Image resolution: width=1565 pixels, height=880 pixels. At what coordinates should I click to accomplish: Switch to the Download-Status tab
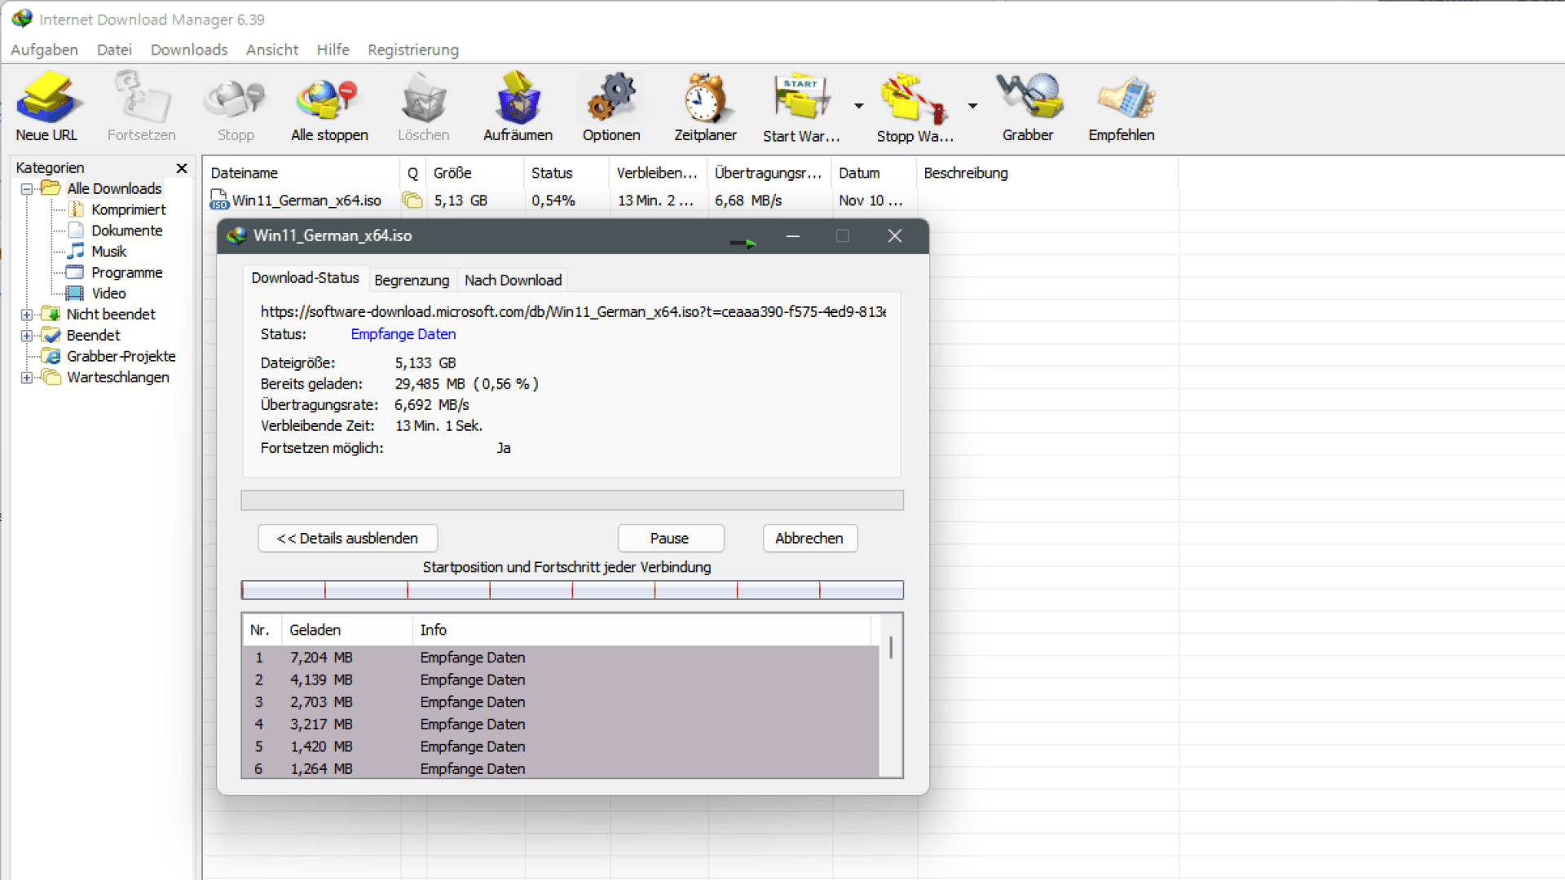click(305, 278)
